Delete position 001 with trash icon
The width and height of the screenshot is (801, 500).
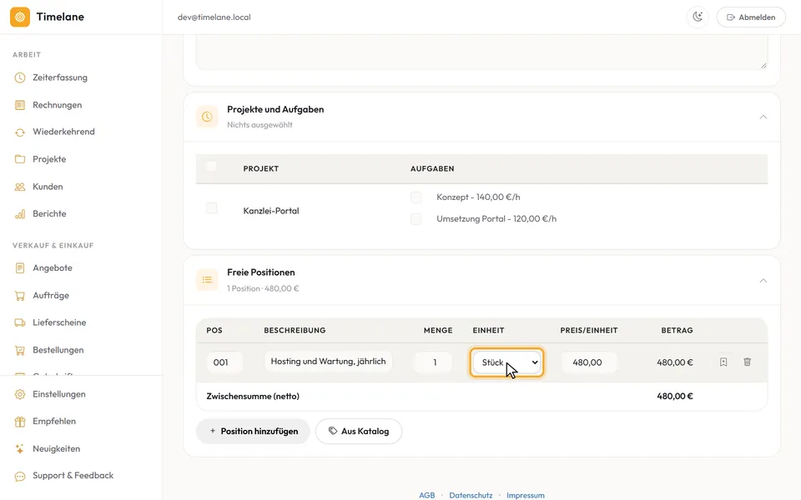(747, 362)
